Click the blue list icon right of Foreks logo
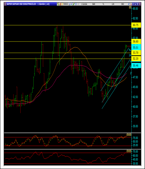Viewport: 145px width, 169px height. point(69,4)
